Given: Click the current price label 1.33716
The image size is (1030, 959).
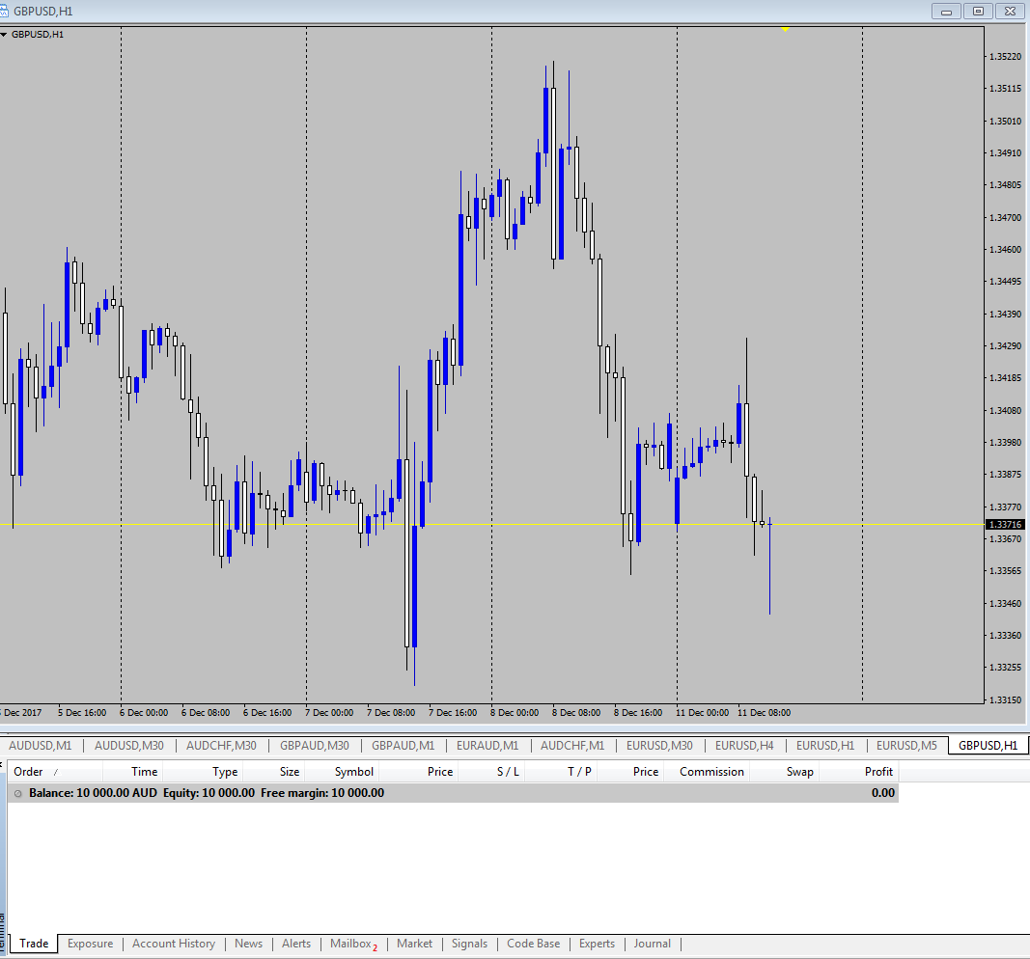Looking at the screenshot, I should pos(1005,524).
